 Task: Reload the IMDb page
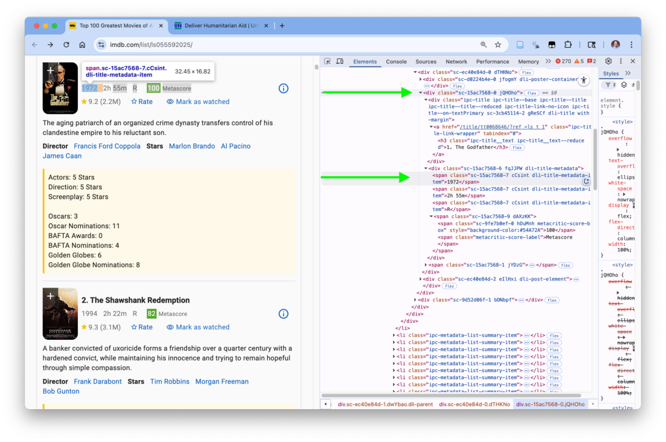click(x=66, y=45)
